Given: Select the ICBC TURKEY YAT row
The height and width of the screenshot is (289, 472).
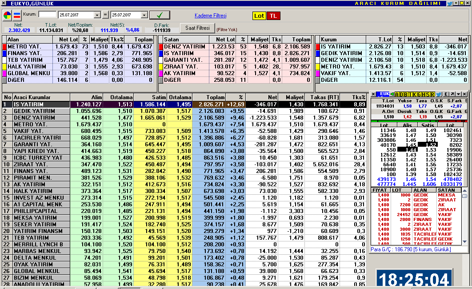Looking at the screenshot, I should point(184,157).
